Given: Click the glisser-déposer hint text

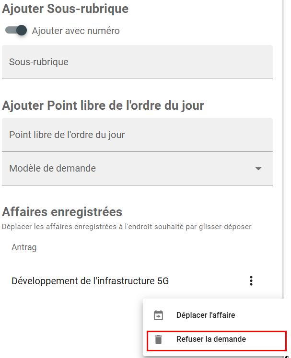Looking at the screenshot, I should [127, 226].
